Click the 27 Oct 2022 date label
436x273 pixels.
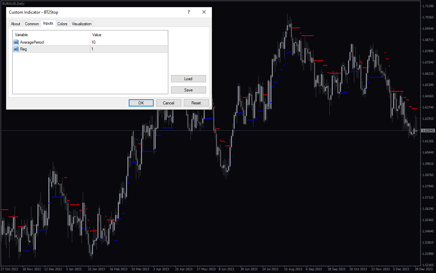click(10, 269)
